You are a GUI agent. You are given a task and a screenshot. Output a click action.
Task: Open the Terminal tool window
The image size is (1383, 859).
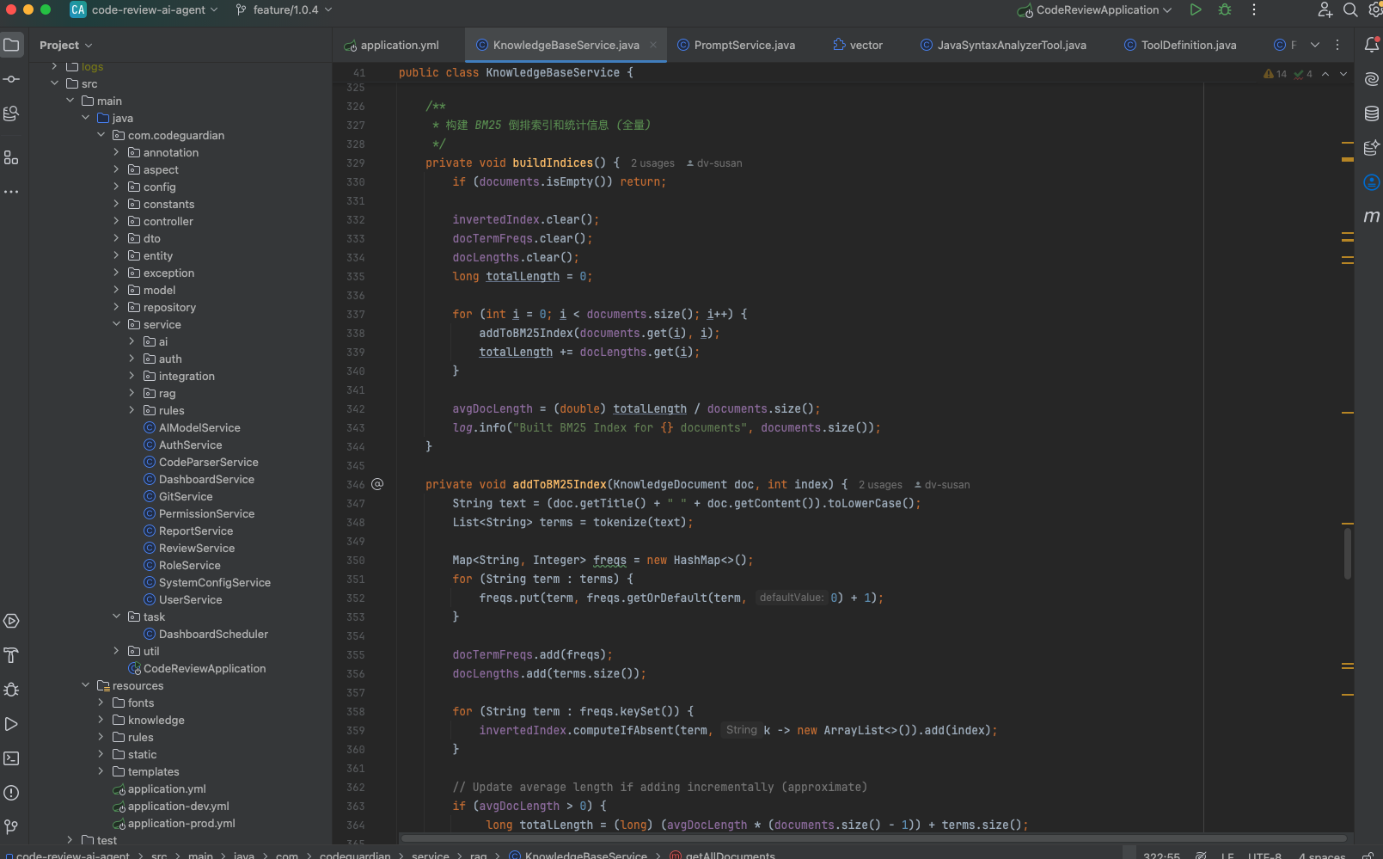pyautogui.click(x=11, y=758)
